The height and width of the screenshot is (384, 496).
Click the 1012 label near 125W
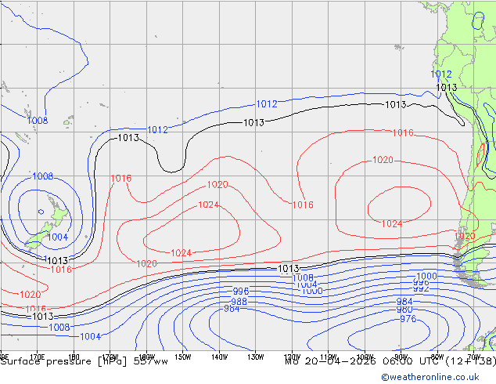tap(267, 104)
